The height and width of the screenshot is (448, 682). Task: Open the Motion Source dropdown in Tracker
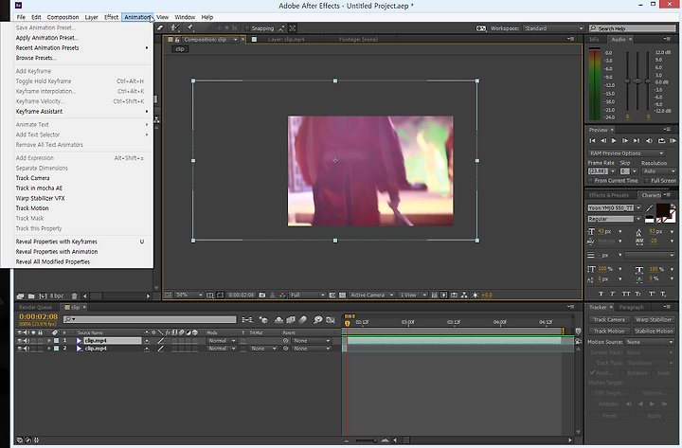(x=650, y=342)
